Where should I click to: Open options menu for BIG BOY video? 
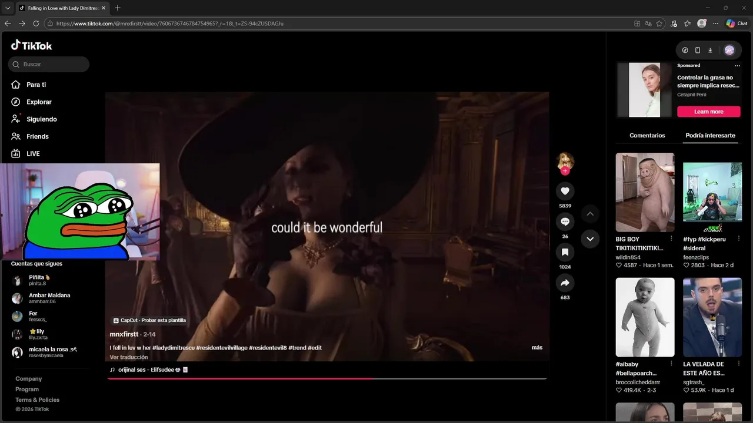671,239
